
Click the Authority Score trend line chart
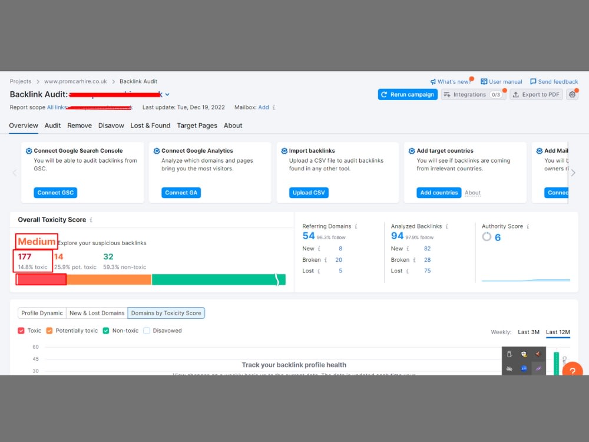[x=526, y=280]
